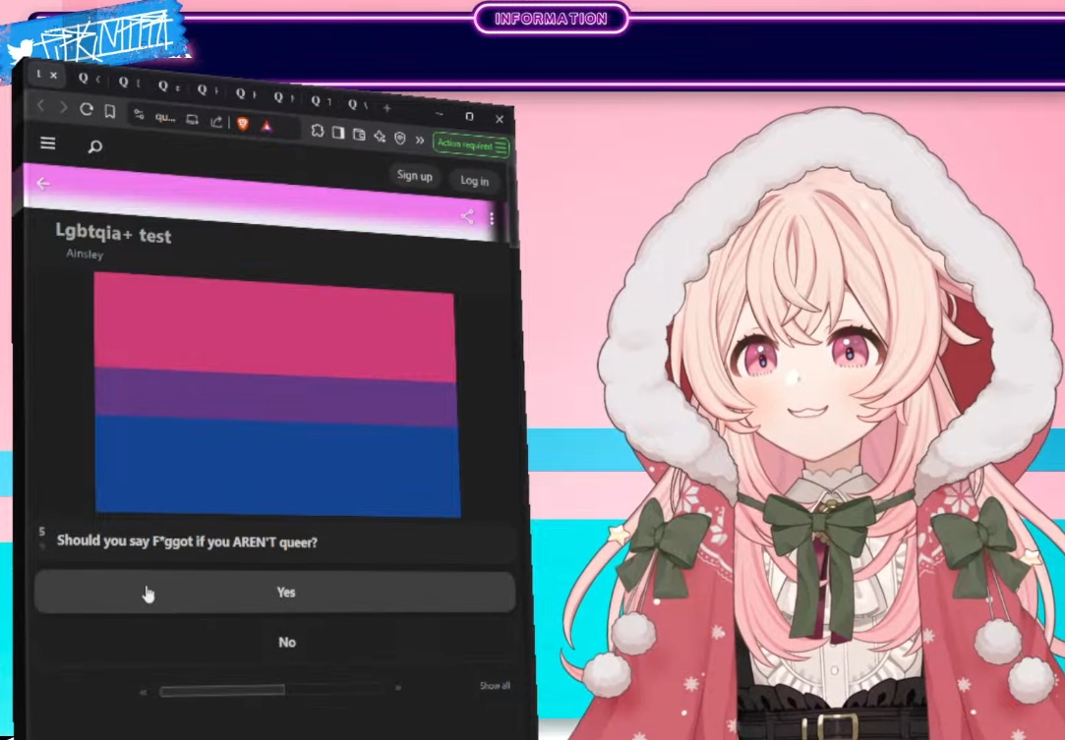Go to previous question with left double arrow
Viewport: 1065px width, 740px height.
[143, 692]
